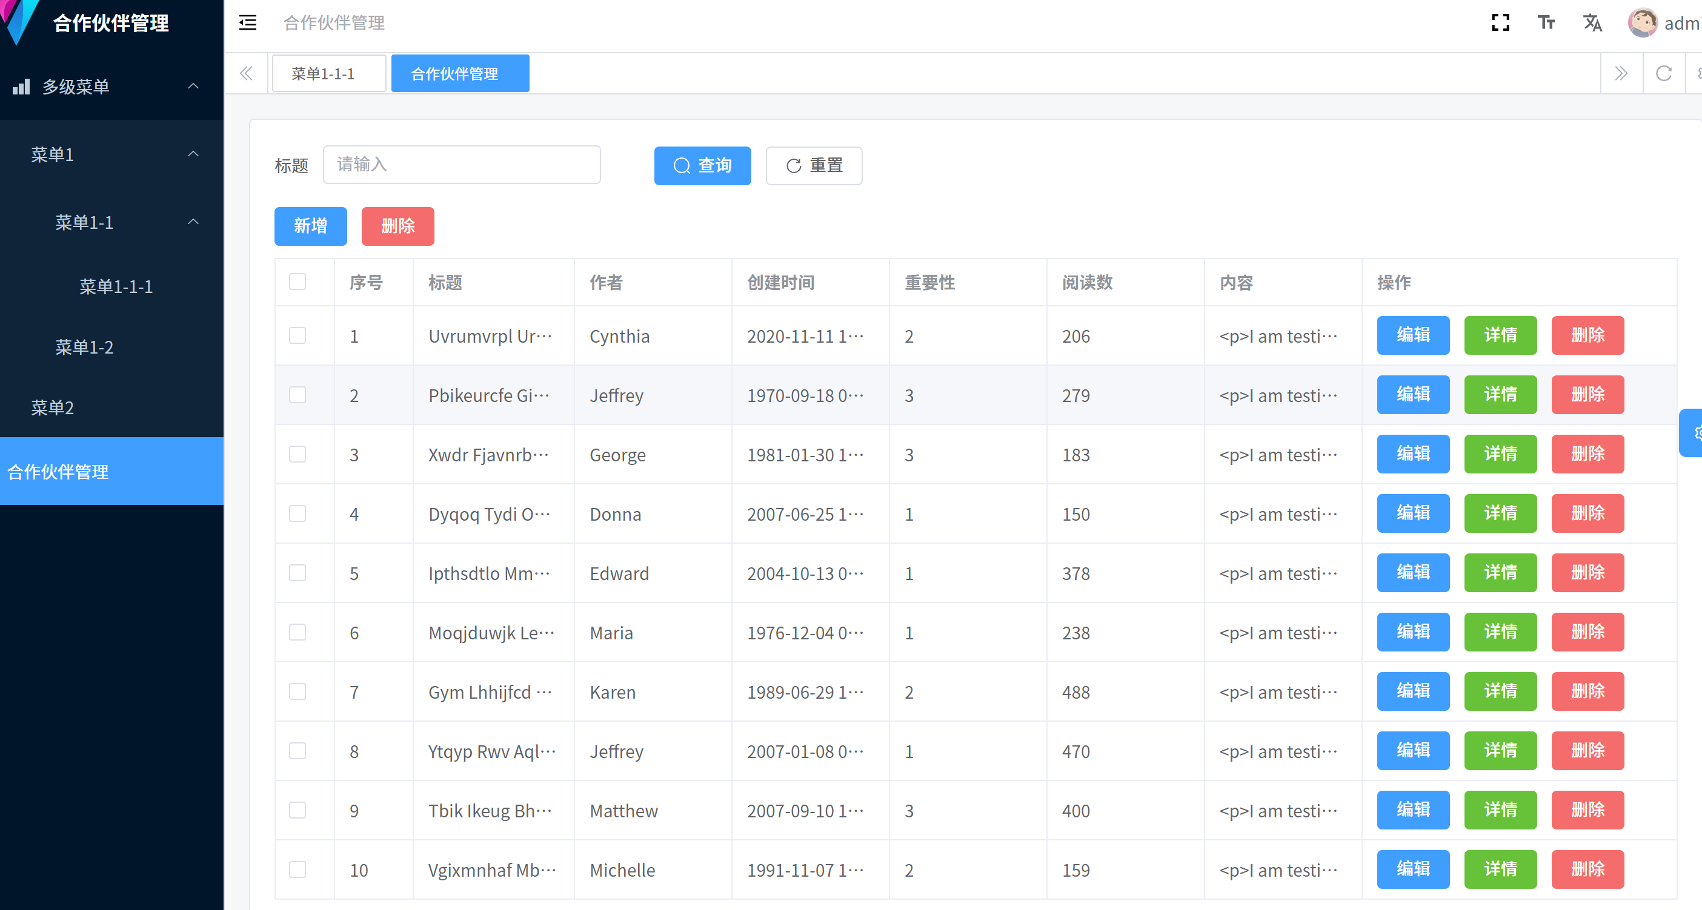Edit row 10 Michelle with 编辑
Viewport: 1702px width, 910px height.
(1413, 869)
